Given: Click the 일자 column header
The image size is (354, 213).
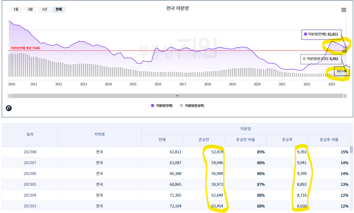Looking at the screenshot, I should 30,134.
